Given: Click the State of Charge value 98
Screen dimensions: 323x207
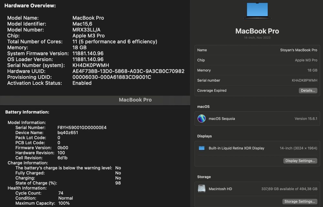Looking at the screenshot, I should [118, 183].
